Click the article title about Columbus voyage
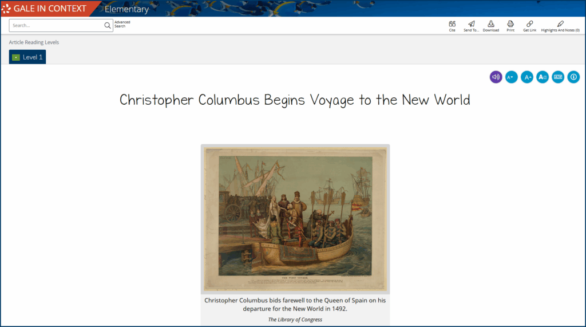Image resolution: width=586 pixels, height=327 pixels. 295,100
